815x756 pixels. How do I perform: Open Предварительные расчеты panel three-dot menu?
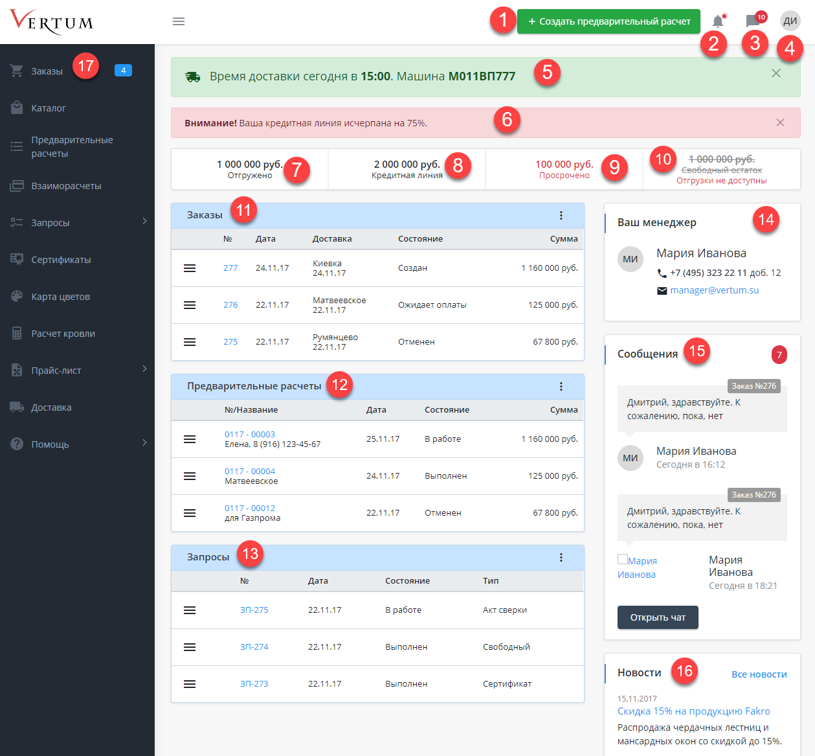coord(561,387)
